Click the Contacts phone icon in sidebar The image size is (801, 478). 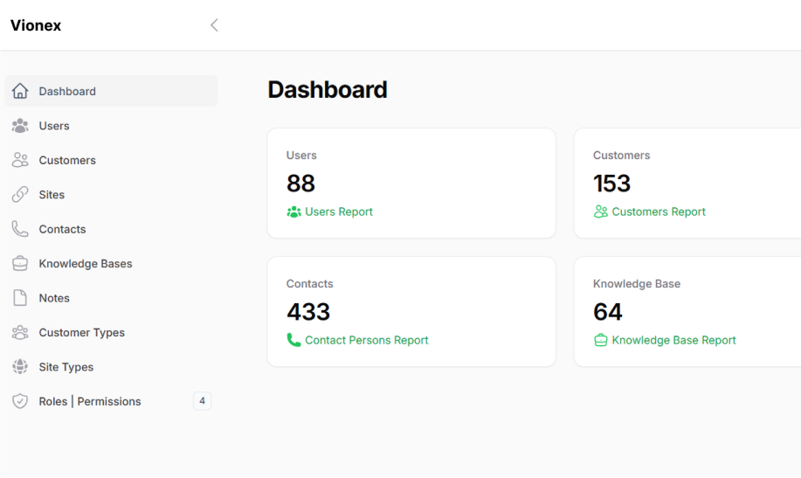coord(20,229)
